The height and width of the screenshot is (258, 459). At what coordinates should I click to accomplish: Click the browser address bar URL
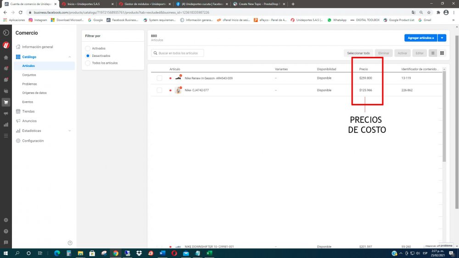pyautogui.click(x=121, y=12)
